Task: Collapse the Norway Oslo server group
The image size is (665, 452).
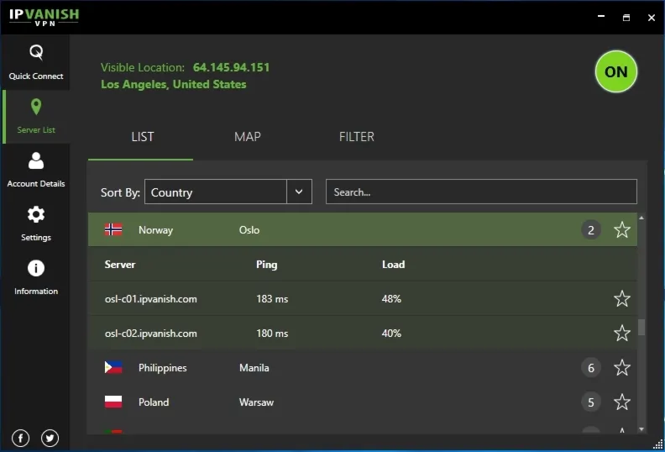Action: coord(363,229)
